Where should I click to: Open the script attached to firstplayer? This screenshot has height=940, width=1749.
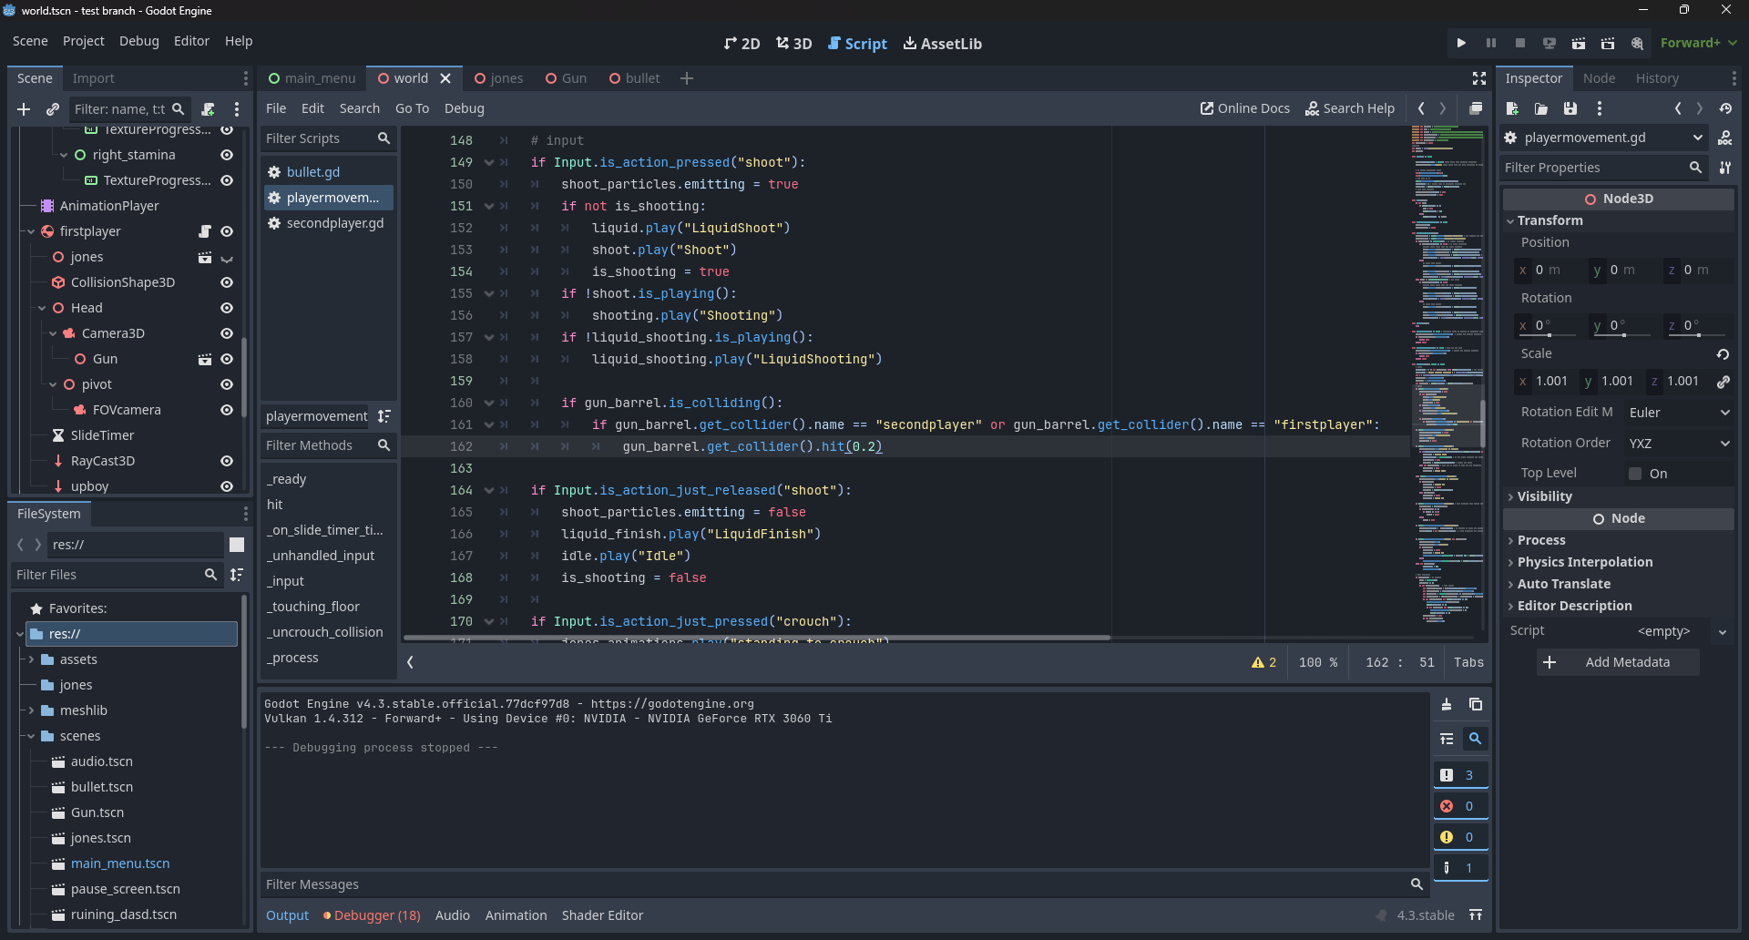205,231
